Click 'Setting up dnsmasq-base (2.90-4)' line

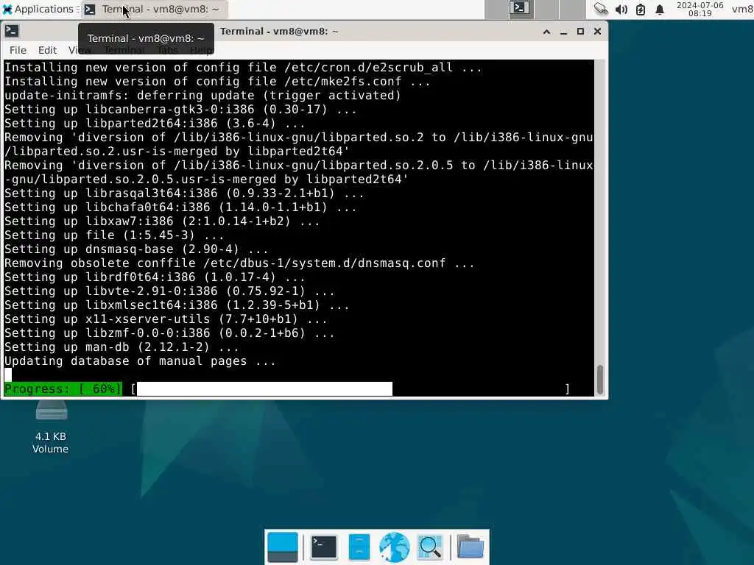coord(136,249)
